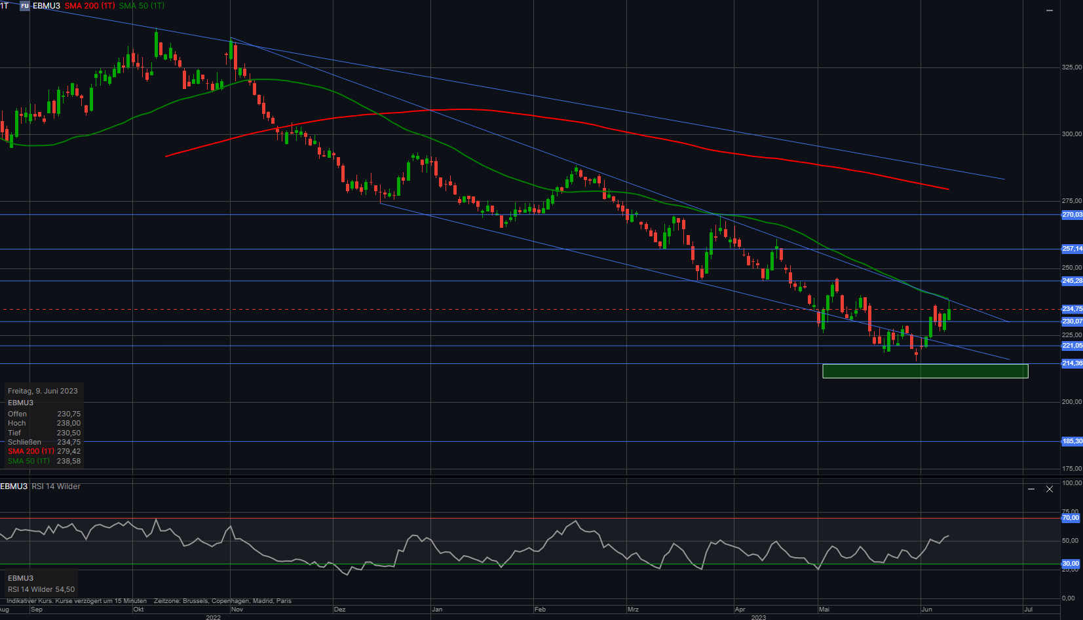This screenshot has width=1083, height=620.
Task: Select the SMA 50 (1T) indicator label
Action: coord(142,6)
